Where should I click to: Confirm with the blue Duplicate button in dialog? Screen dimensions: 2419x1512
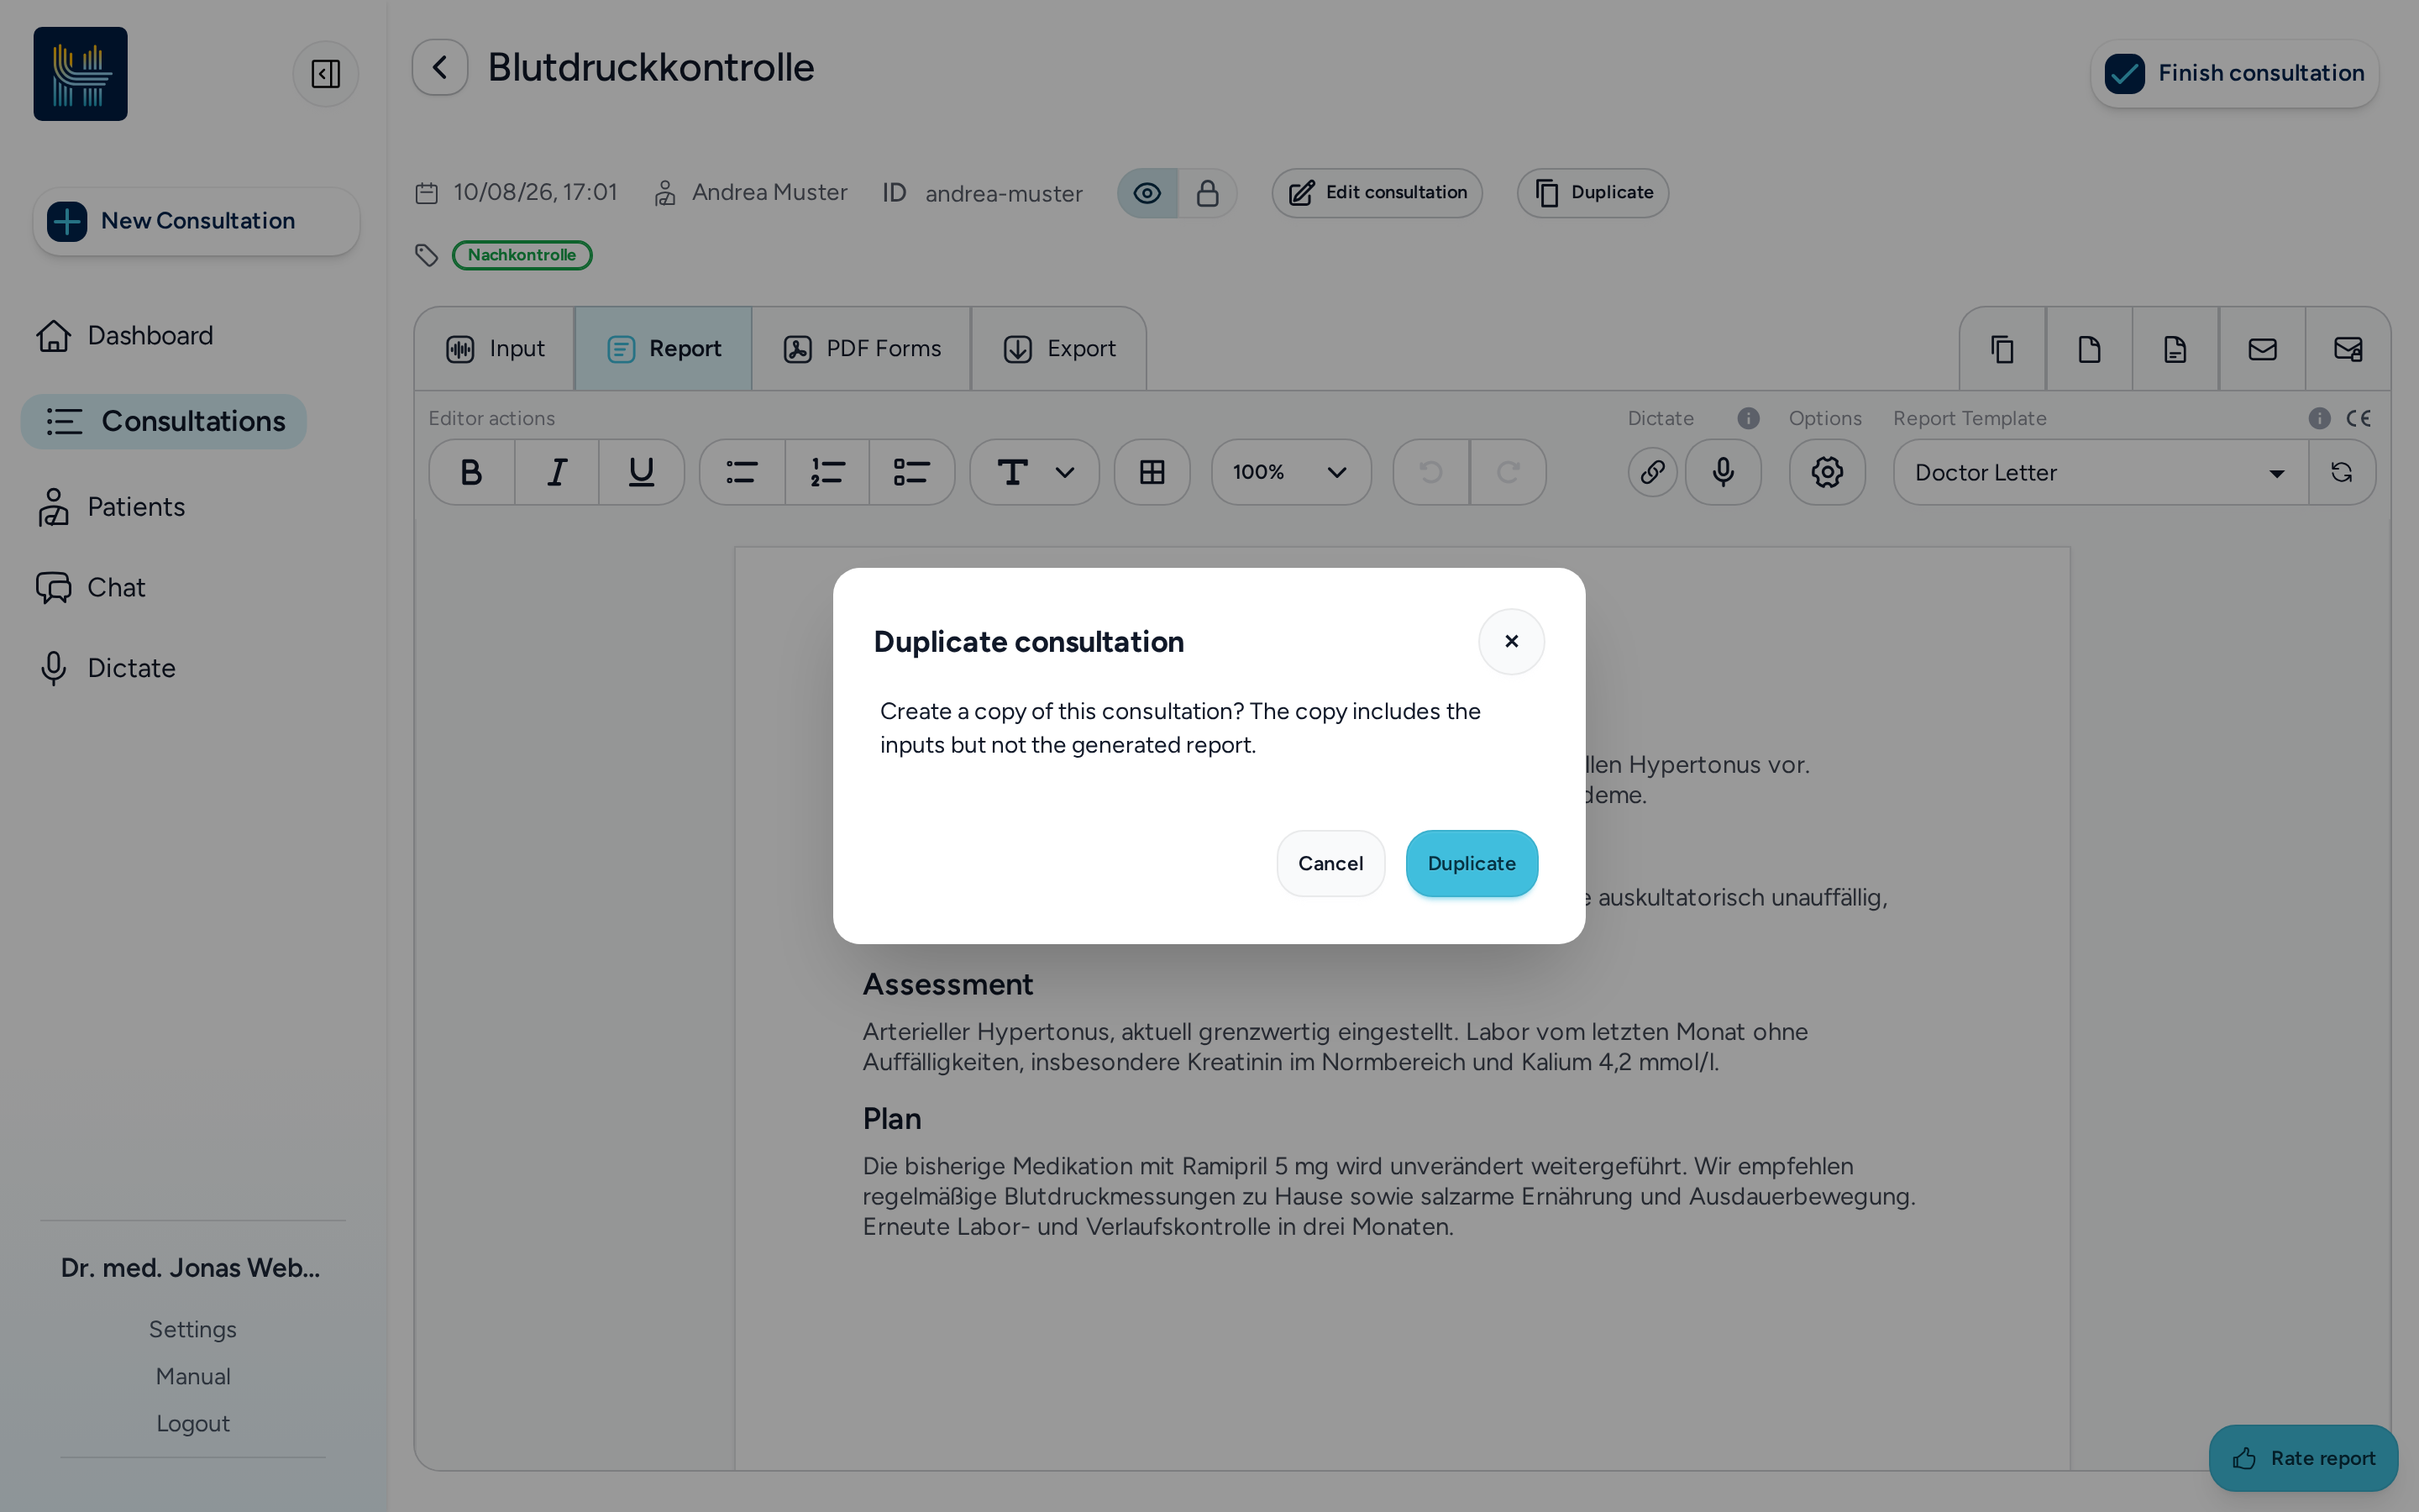click(1472, 863)
